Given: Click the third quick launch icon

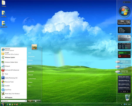Looking at the screenshot, I should [12, 105].
